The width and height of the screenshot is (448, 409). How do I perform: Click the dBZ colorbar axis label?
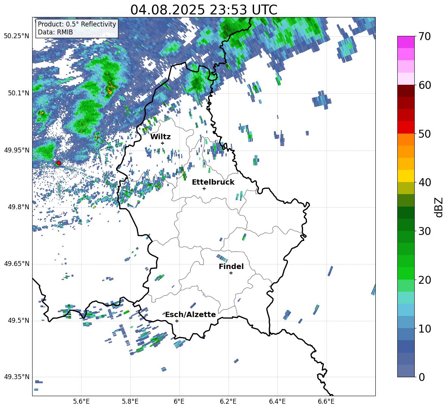pos(439,207)
